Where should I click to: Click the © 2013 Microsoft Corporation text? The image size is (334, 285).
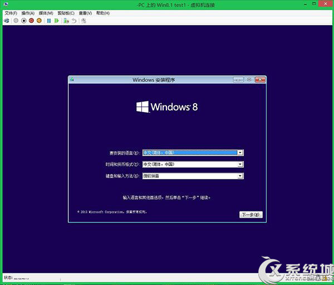[x=112, y=212]
